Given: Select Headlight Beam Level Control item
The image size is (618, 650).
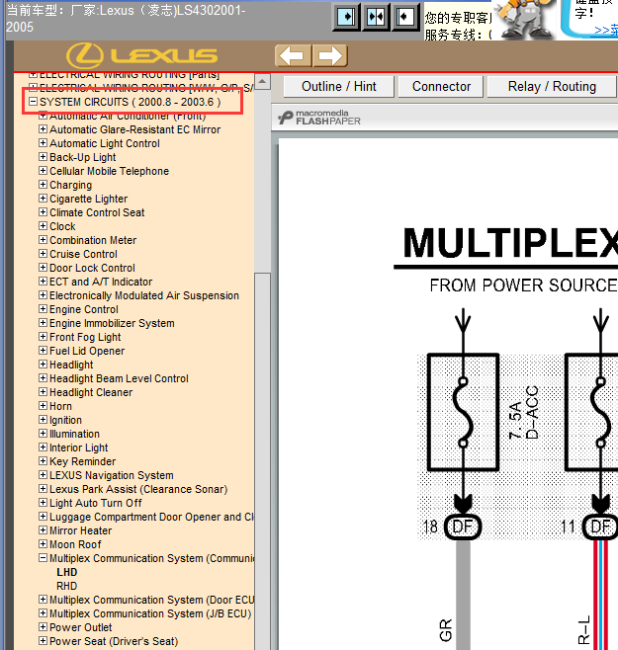Looking at the screenshot, I should [x=119, y=378].
